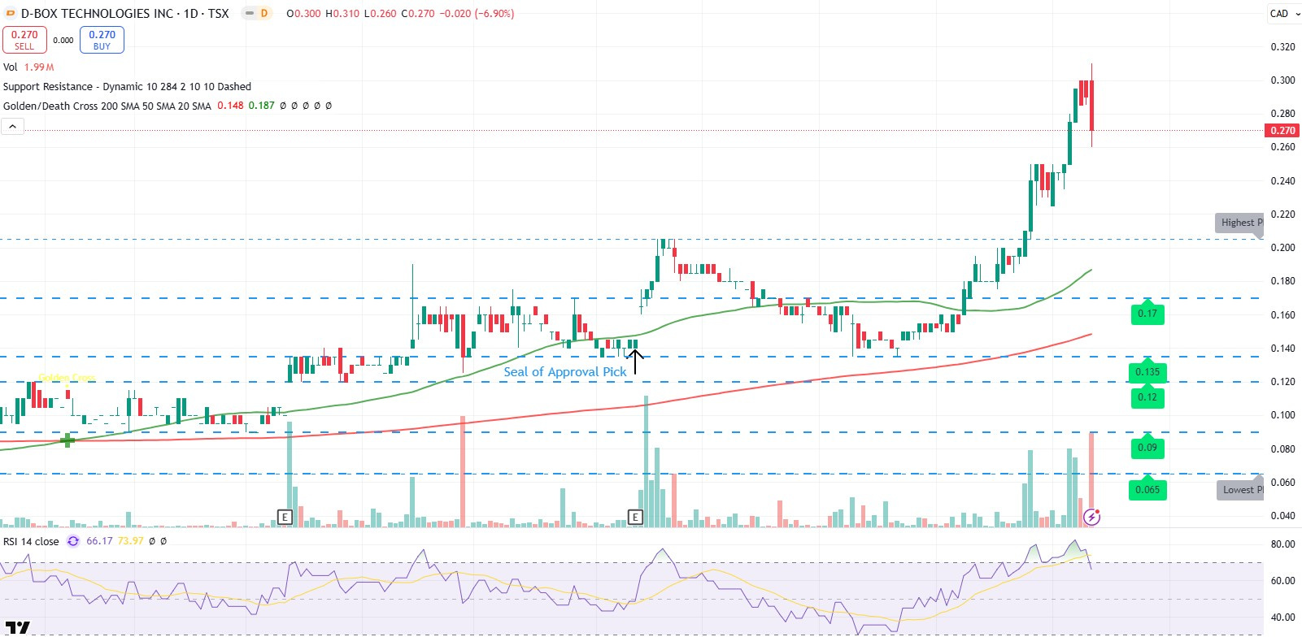
Task: Click the 60.00 RSI axis label
Action: point(1282,581)
